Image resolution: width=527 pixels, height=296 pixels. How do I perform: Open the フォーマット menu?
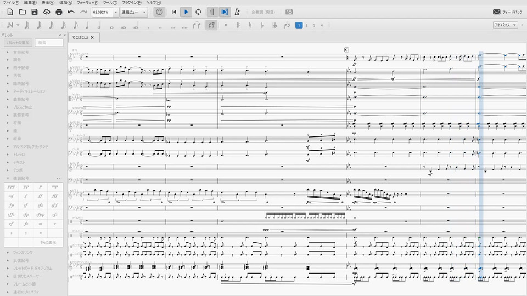(x=88, y=2)
